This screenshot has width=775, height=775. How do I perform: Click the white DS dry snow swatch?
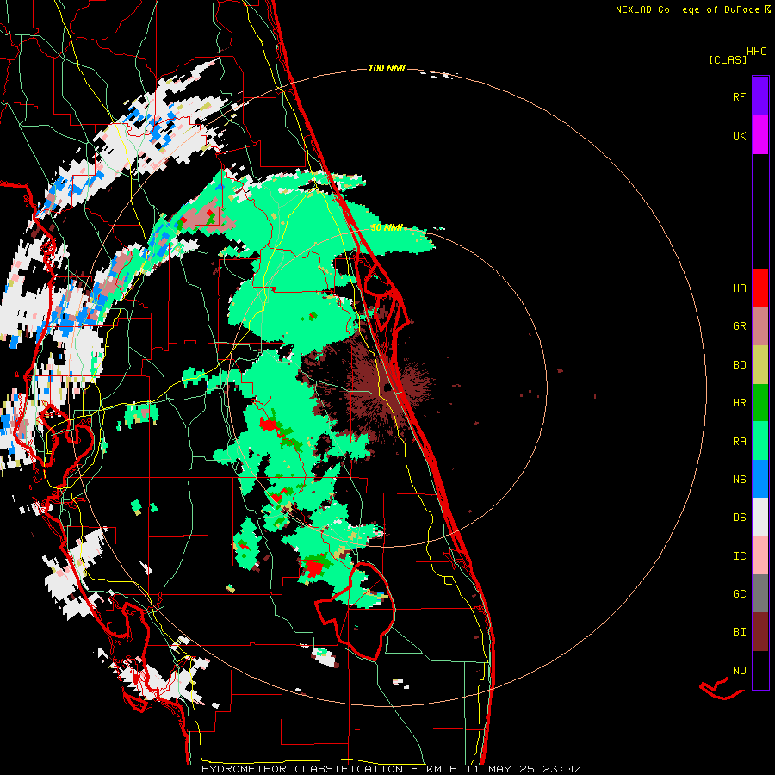point(760,517)
